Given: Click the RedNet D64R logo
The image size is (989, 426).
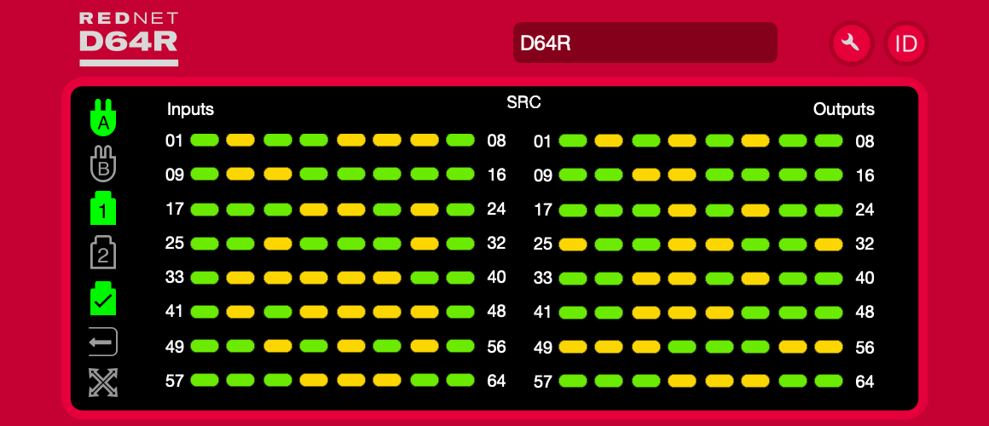Looking at the screenshot, I should [129, 39].
